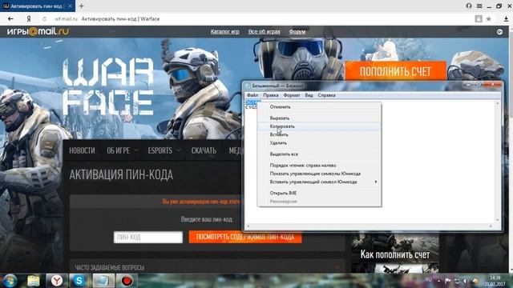Click the Yandex 'Я' home icon
This screenshot has width=513, height=288.
pyautogui.click(x=29, y=19)
